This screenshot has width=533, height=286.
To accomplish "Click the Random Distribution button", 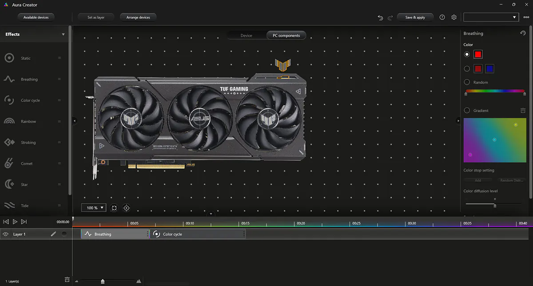I will [512, 180].
